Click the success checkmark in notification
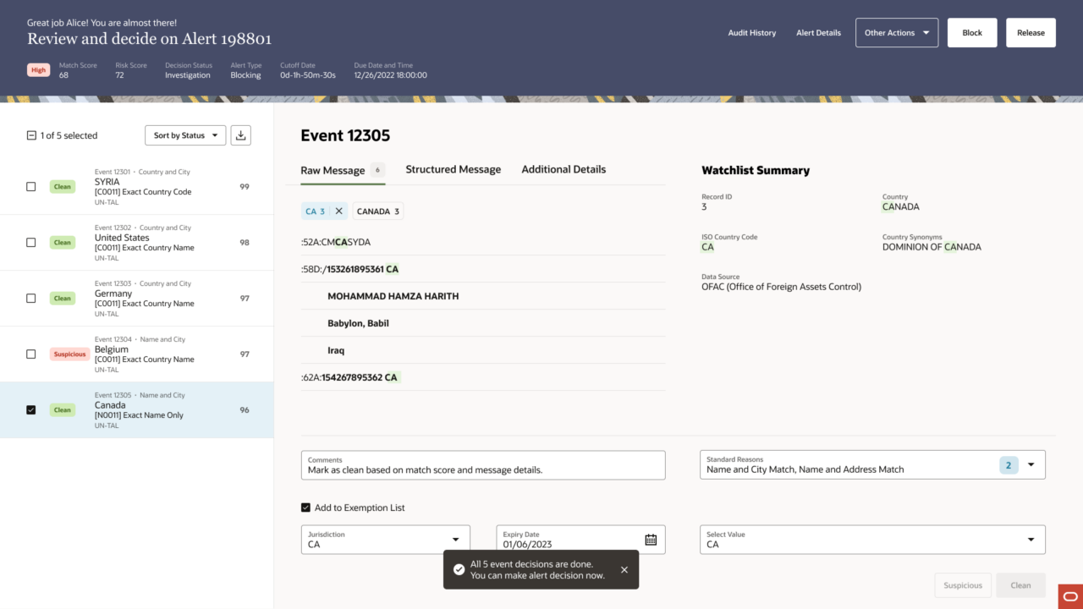Screen dimensions: 1083x609 459,570
